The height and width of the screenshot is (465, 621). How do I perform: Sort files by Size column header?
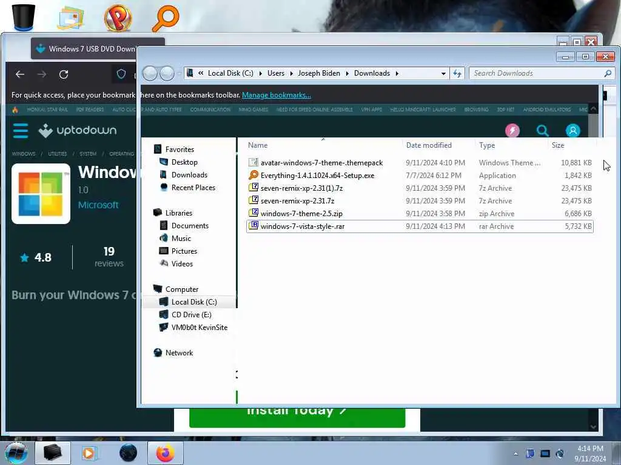coord(558,145)
